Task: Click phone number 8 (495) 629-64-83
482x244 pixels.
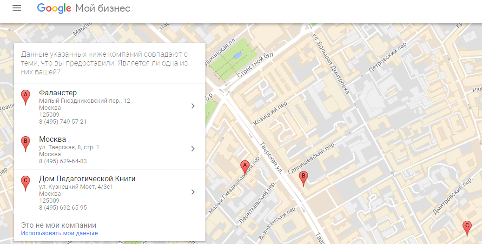Action: point(63,161)
